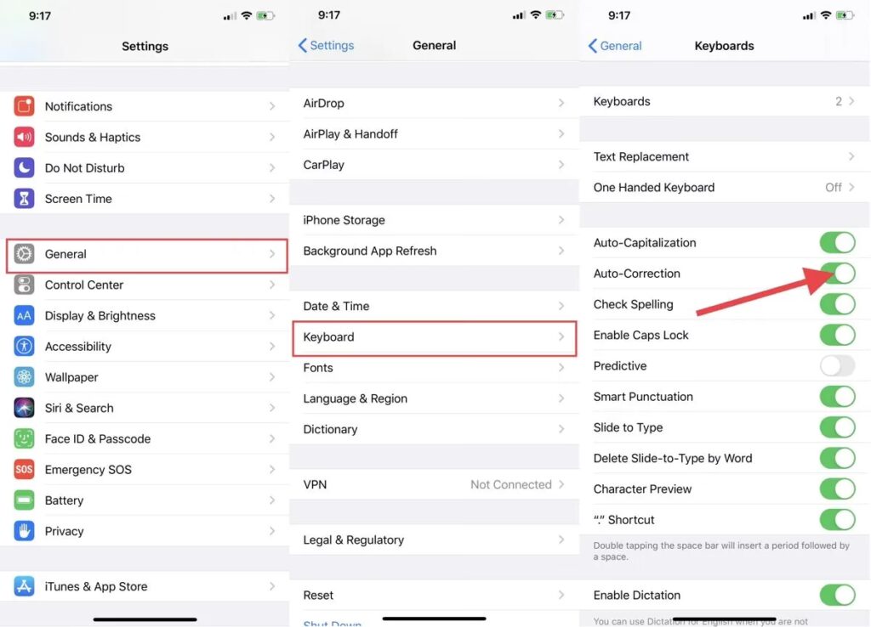Go back to General from Keyboards
Viewport: 871px width, 627px height.
(615, 46)
